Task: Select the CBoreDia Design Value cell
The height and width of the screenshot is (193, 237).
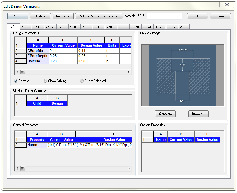Action: click(91, 51)
